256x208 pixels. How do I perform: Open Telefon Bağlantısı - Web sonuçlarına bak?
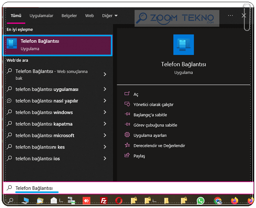[x=51, y=74]
